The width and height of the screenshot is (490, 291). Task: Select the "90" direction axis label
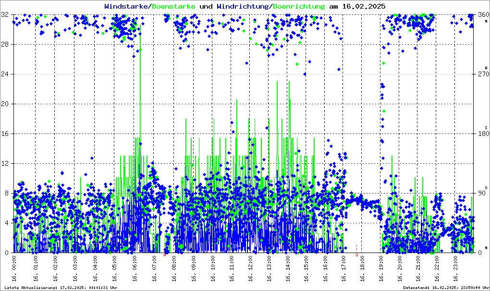(x=482, y=193)
